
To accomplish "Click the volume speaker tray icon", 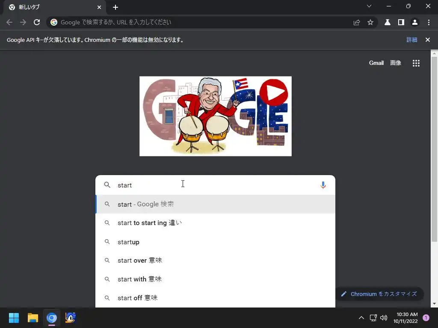I will click(384, 318).
